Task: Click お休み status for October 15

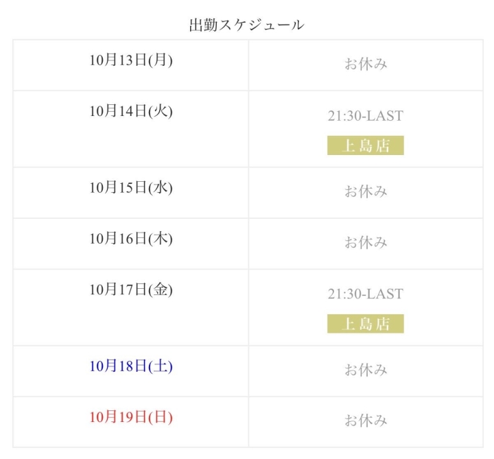Action: click(x=366, y=191)
